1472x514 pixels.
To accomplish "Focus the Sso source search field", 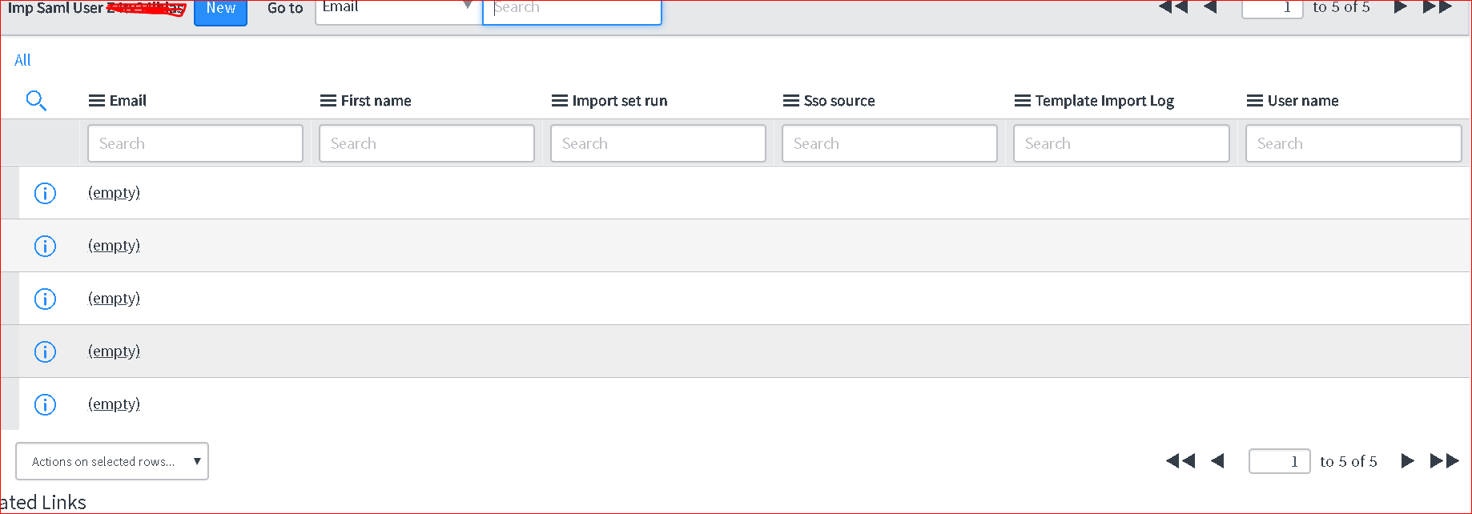I will [x=890, y=143].
